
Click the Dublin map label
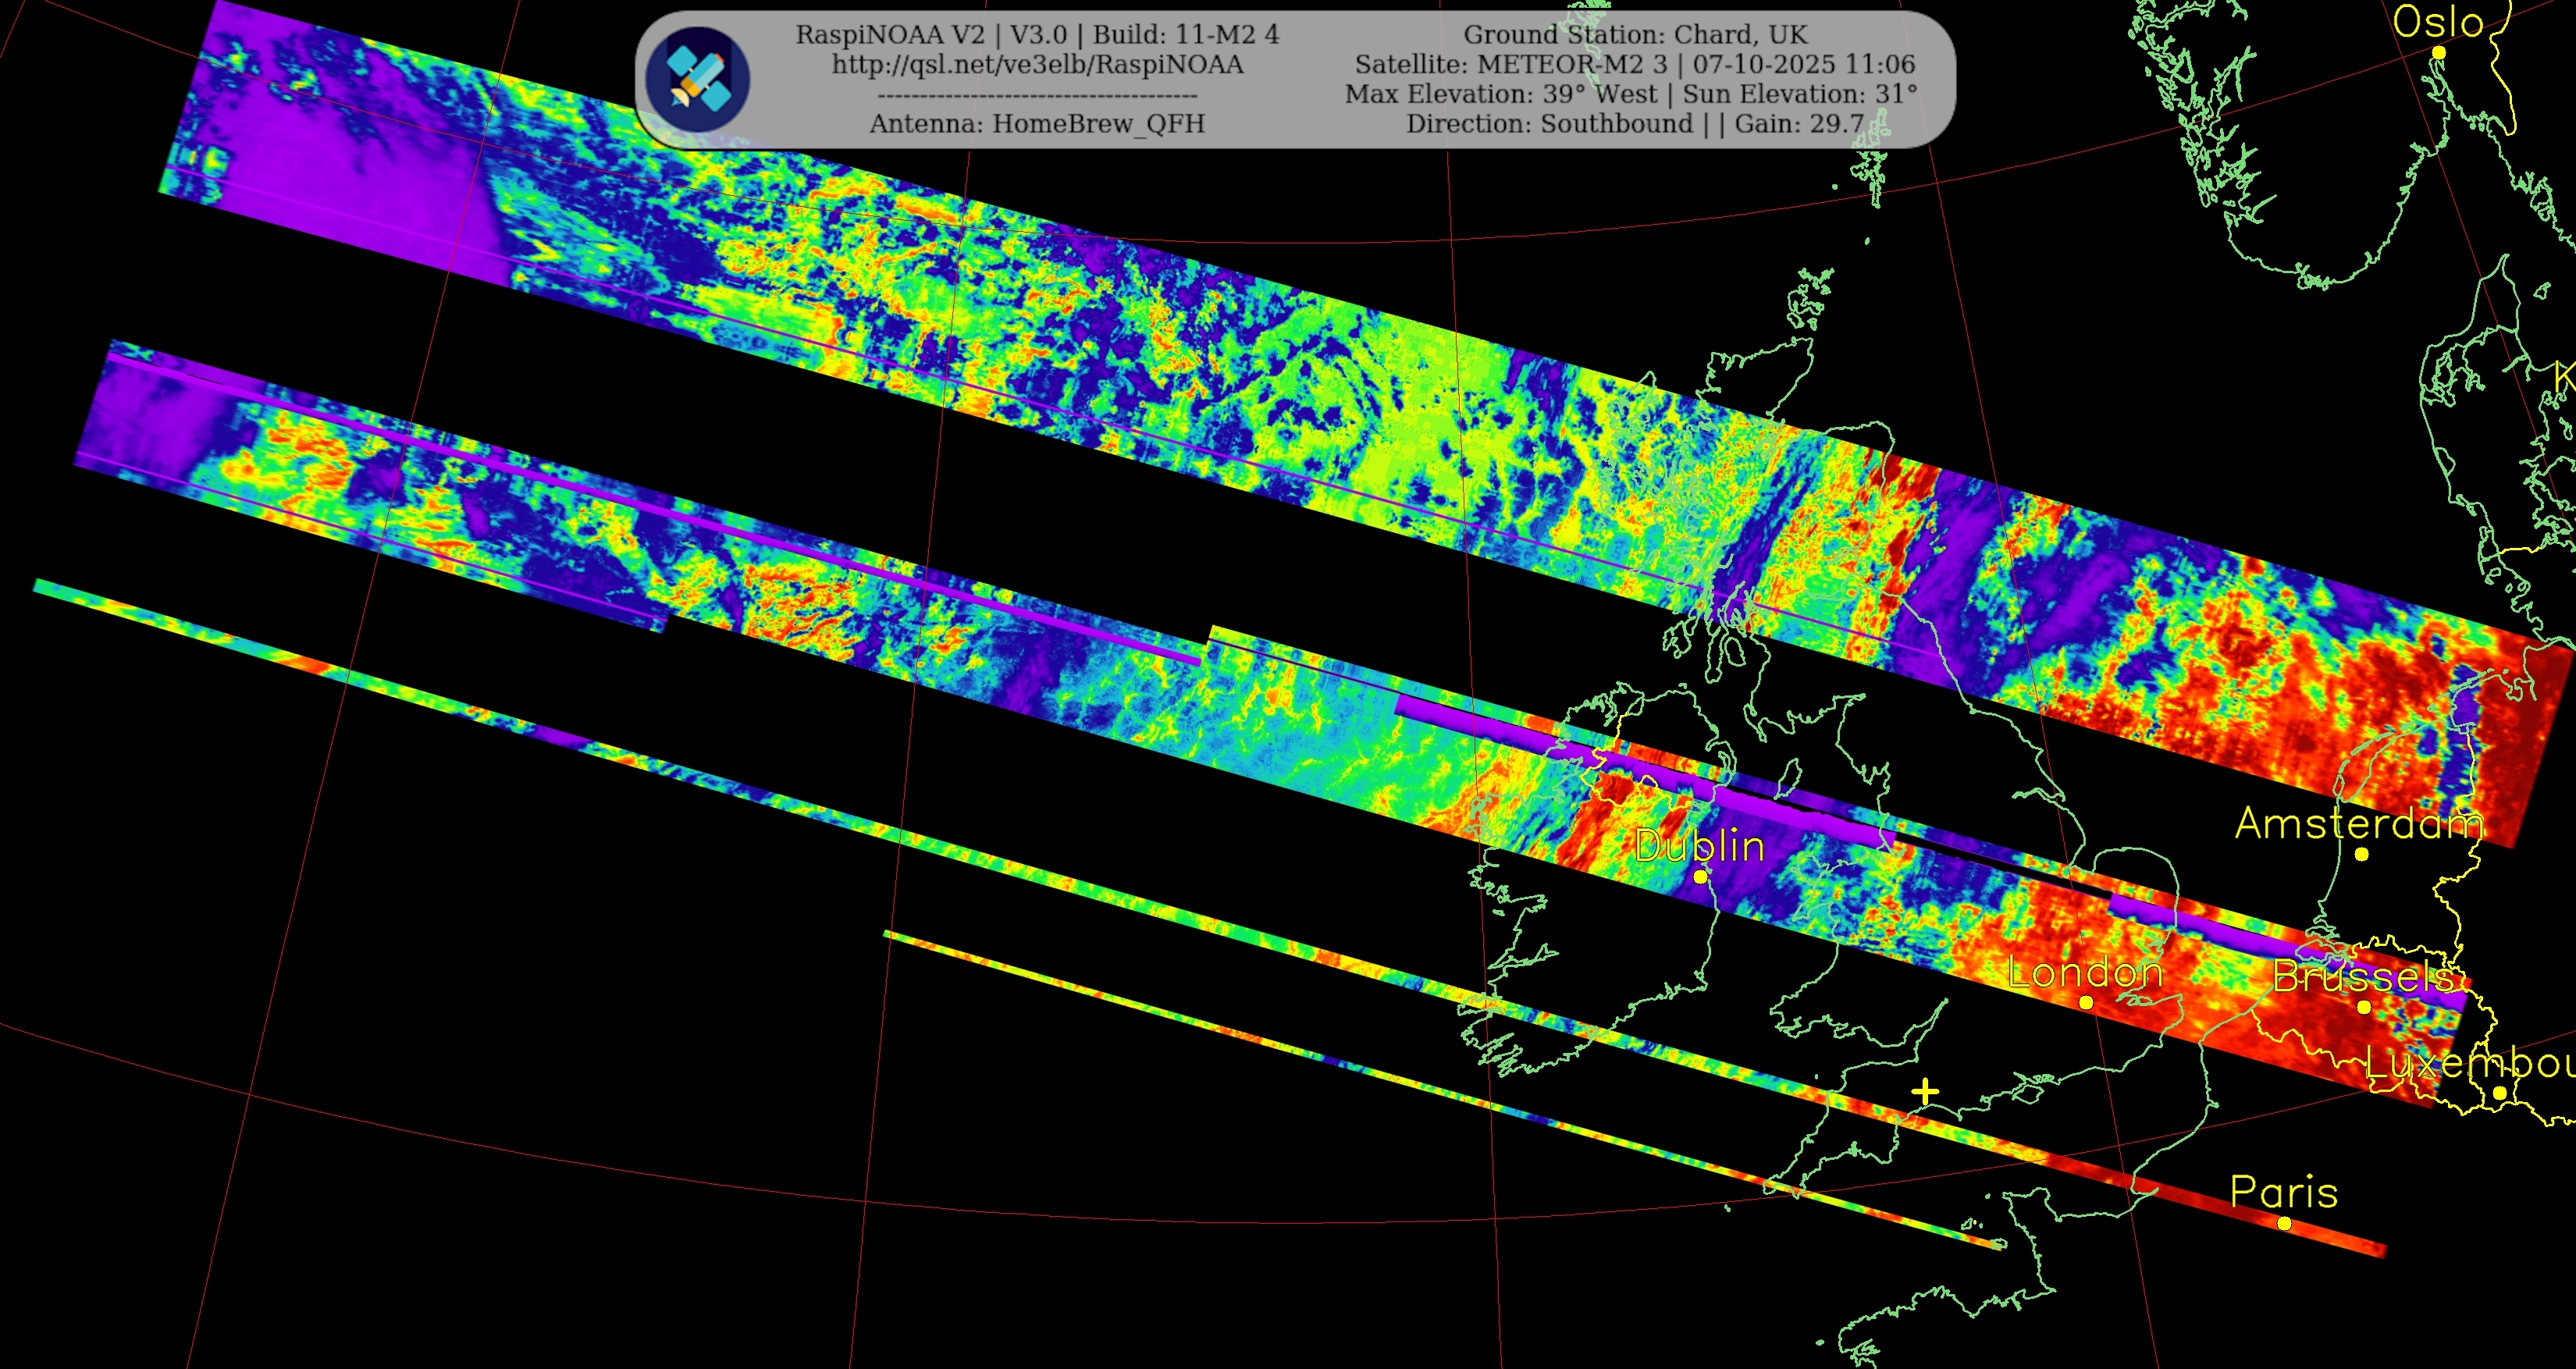coord(1700,846)
